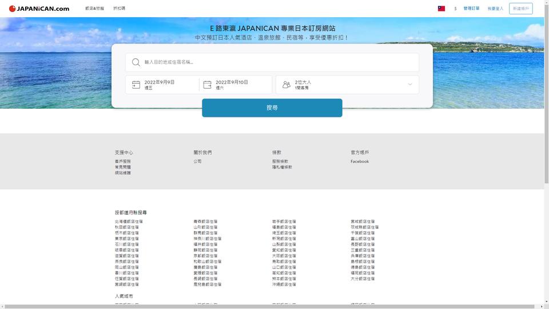Open 北海道飯店住宿 link
This screenshot has width=549, height=309.
129,221
